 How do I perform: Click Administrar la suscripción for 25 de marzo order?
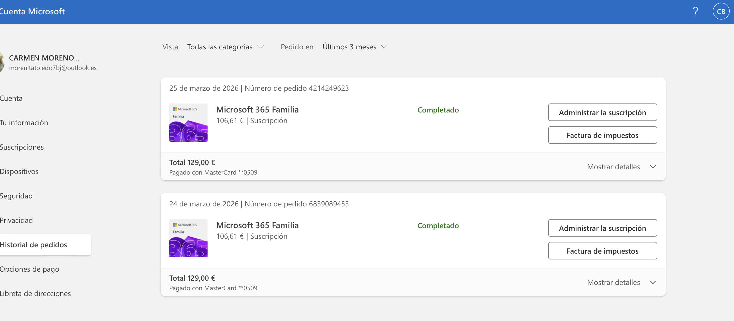tap(602, 112)
